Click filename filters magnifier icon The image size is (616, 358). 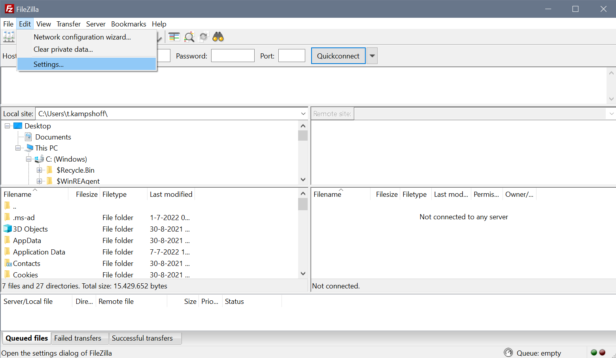(x=189, y=37)
